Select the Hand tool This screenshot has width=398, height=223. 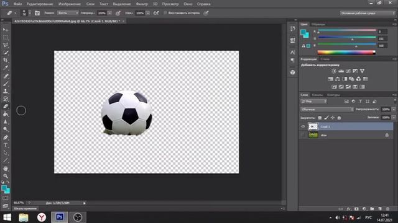point(6,168)
